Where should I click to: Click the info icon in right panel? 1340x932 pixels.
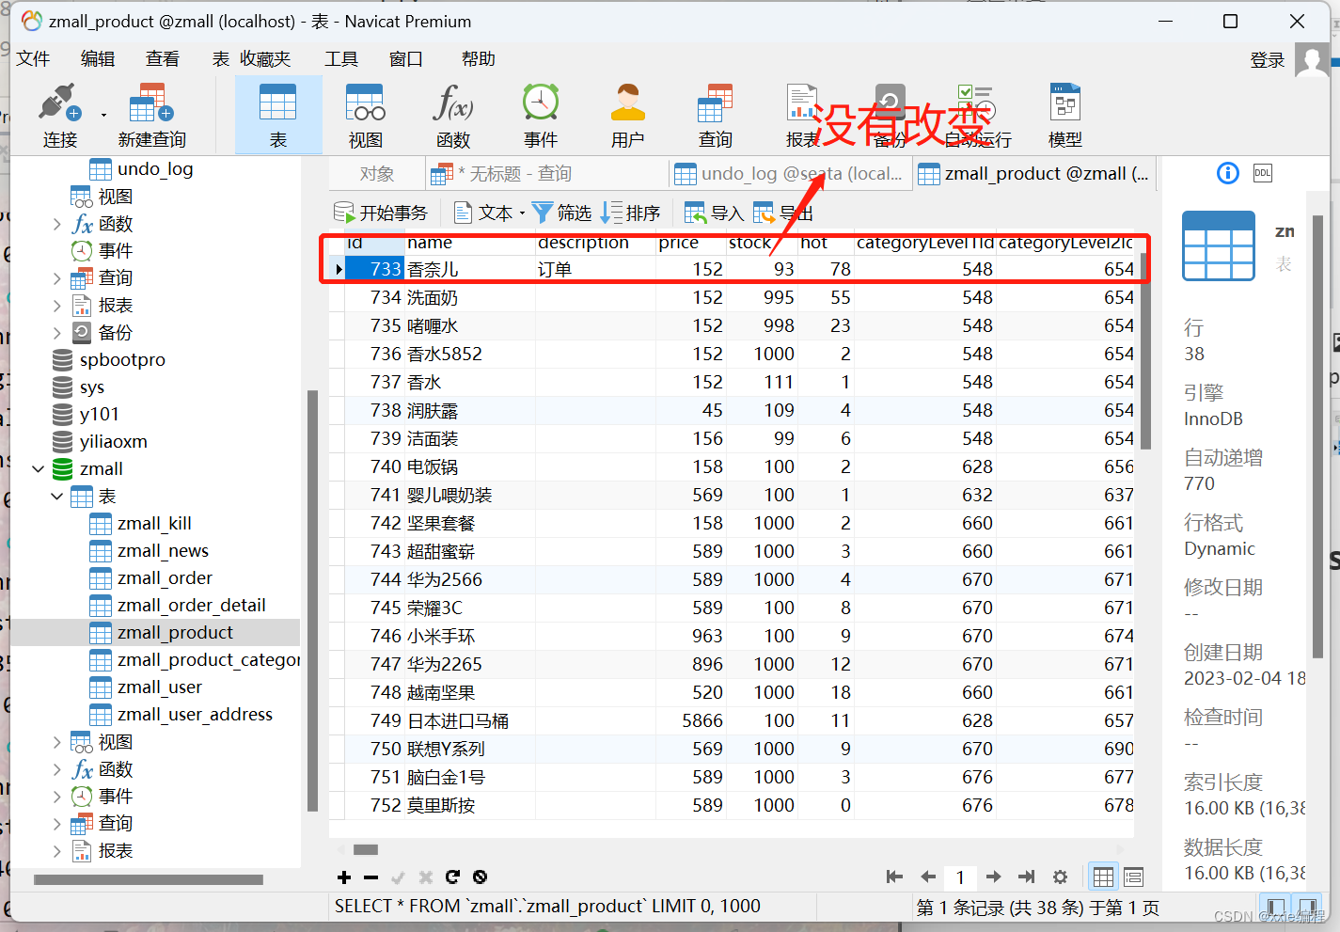[1228, 173]
